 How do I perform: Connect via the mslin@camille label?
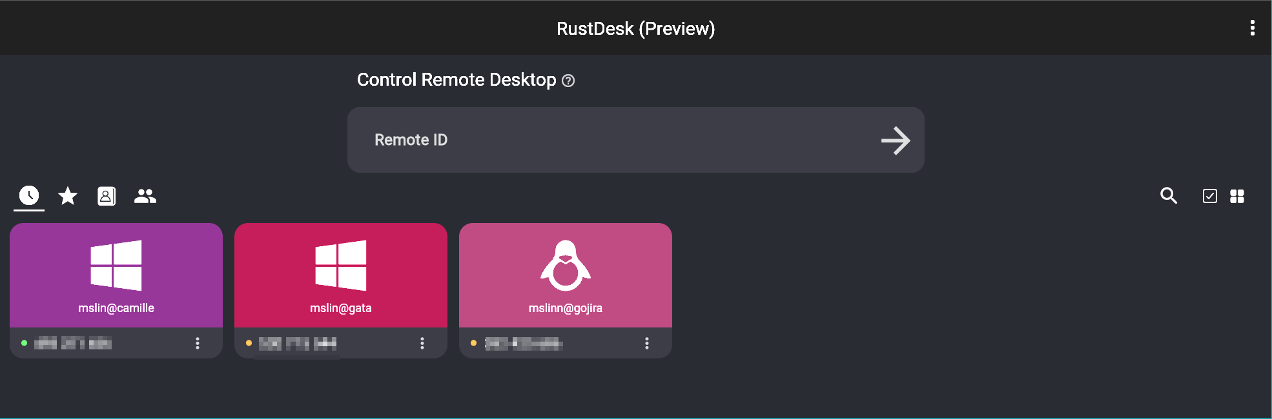(116, 308)
